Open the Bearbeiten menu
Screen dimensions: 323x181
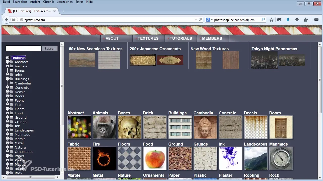(x=20, y=2)
